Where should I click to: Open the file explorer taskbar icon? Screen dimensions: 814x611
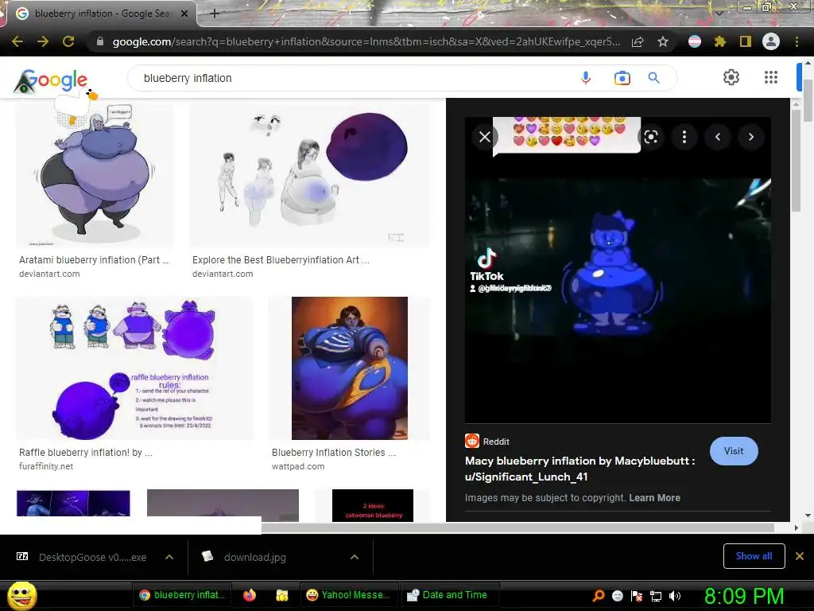[x=282, y=595]
